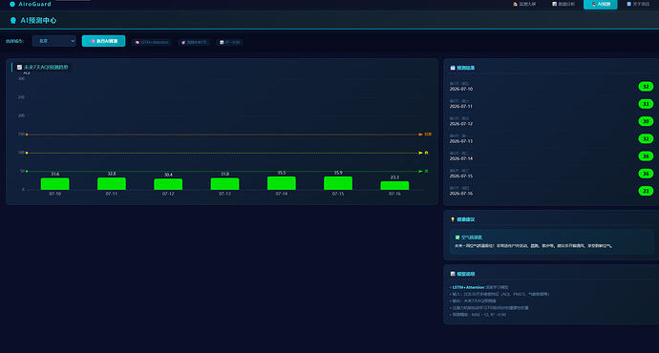This screenshot has width=659, height=353.
Task: Click the lightbulb icon in health advice panel
Action: 453,219
